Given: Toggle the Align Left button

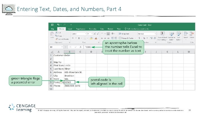Looking at the screenshot, I should click(102, 38).
